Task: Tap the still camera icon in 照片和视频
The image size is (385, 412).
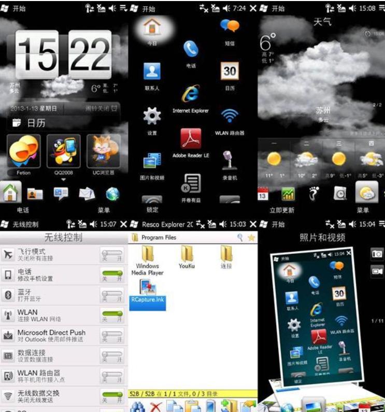Action: coord(377,254)
